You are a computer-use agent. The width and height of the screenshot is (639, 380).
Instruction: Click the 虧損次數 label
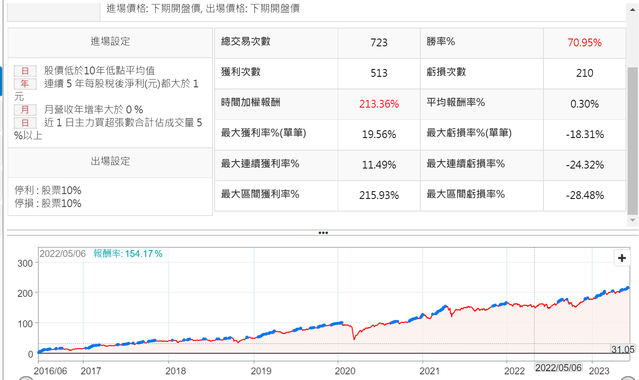[446, 72]
